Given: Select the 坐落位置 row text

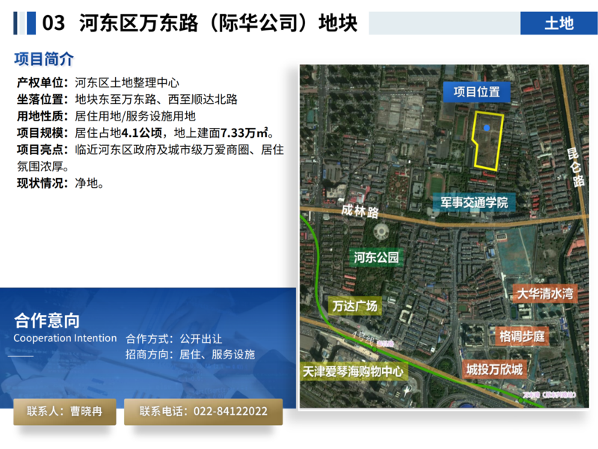Looking at the screenshot, I should coord(127,100).
